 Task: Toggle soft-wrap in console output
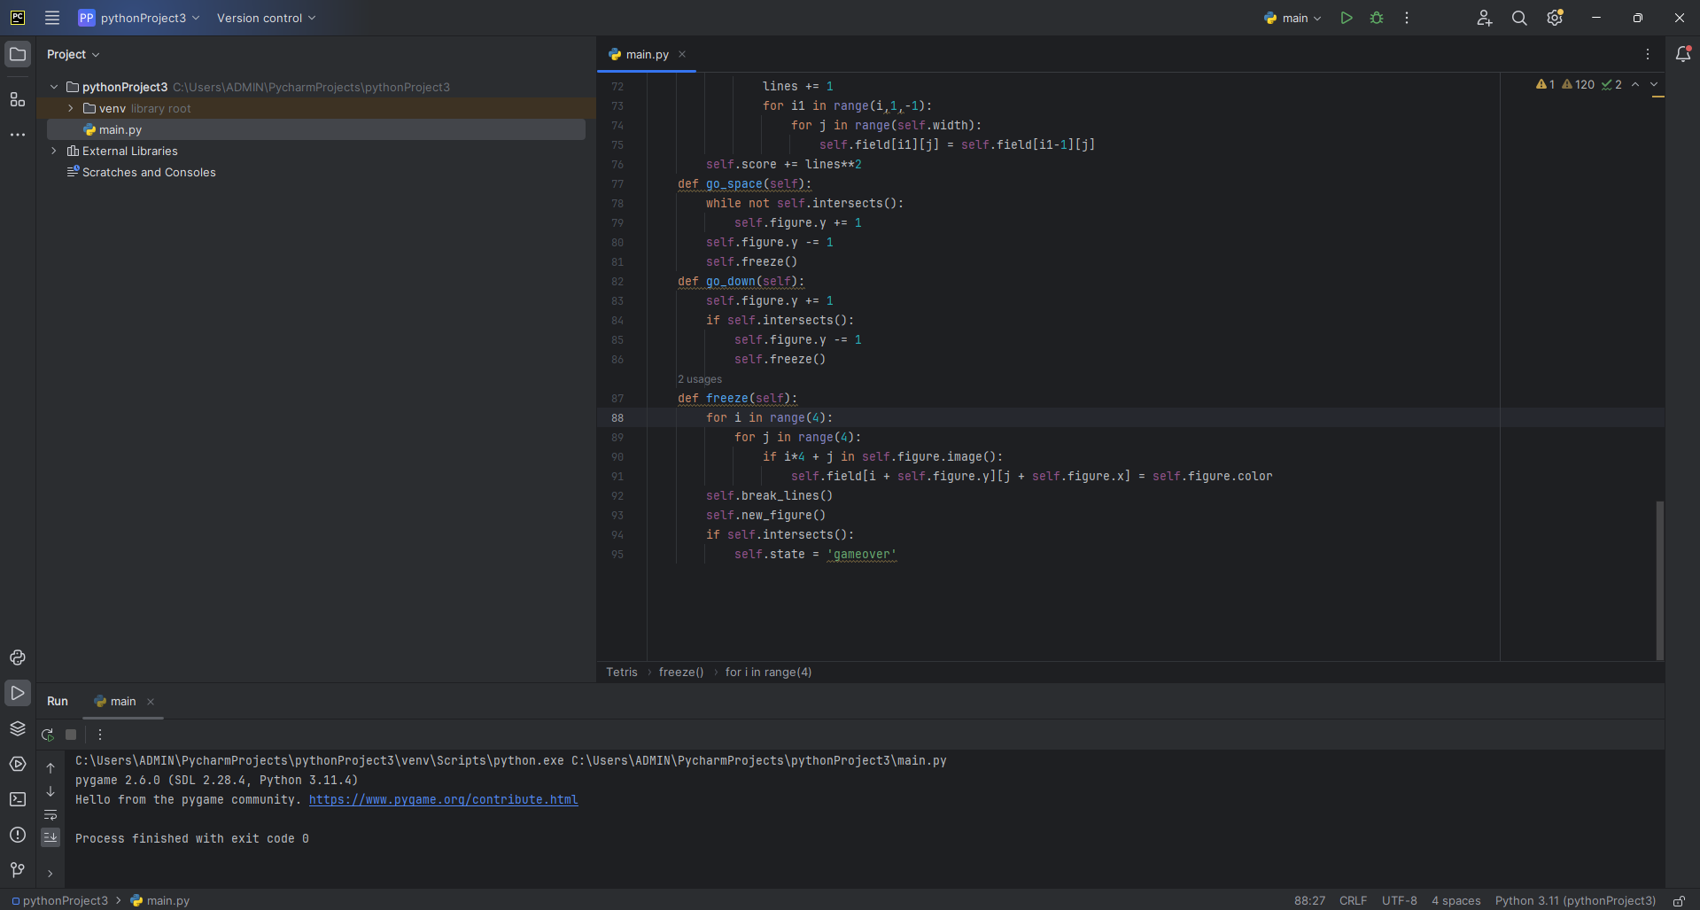(x=50, y=814)
